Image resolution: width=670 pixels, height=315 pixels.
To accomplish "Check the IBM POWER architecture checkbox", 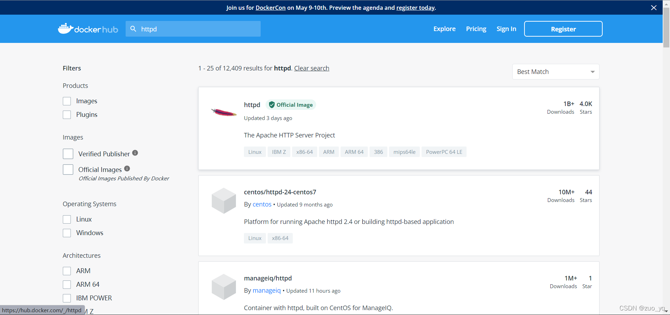I will [67, 298].
